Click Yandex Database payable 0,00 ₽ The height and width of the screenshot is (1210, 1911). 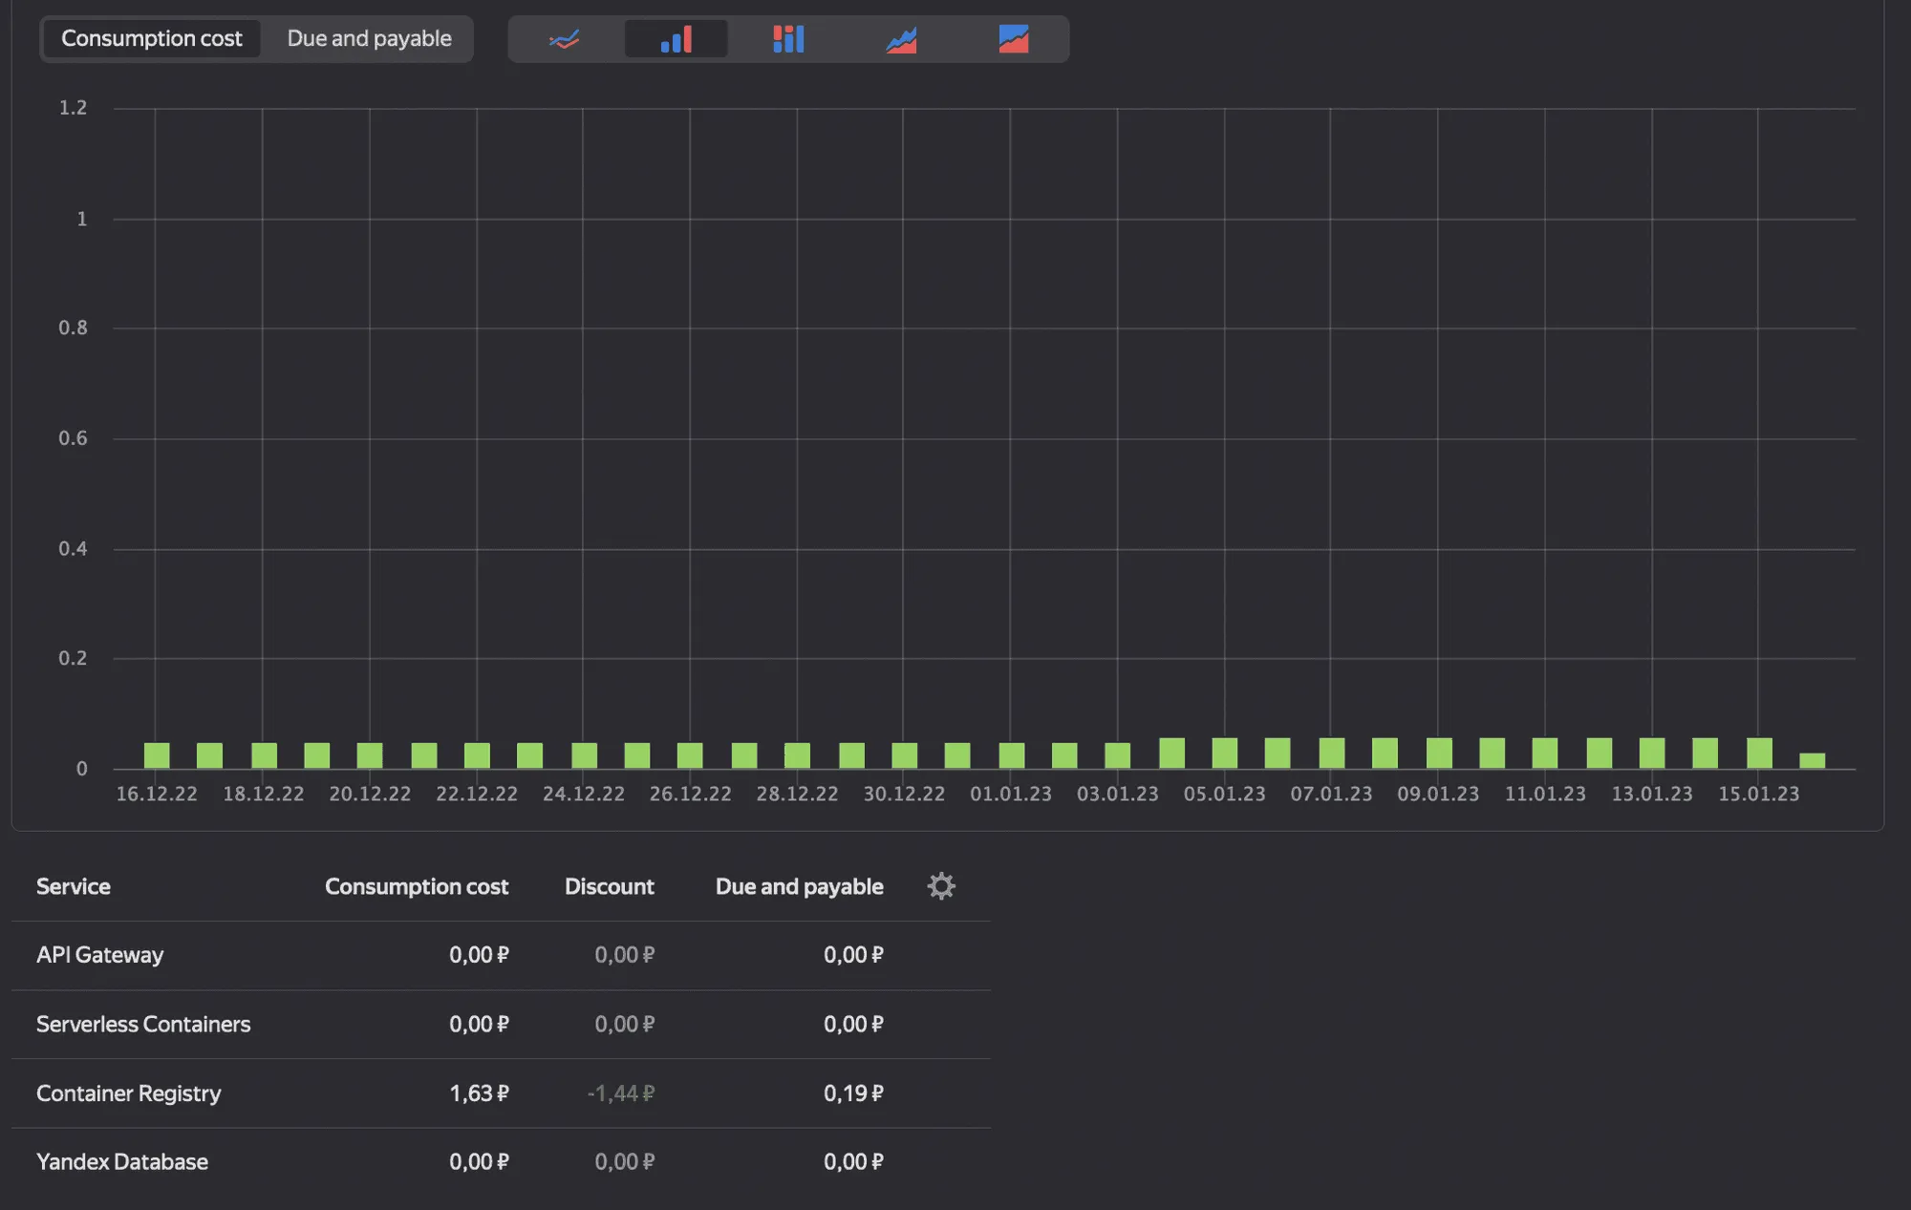point(853,1161)
